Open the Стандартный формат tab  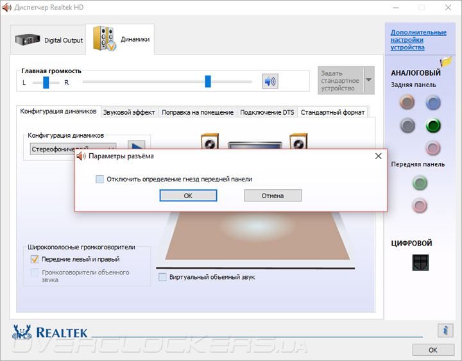(x=332, y=112)
